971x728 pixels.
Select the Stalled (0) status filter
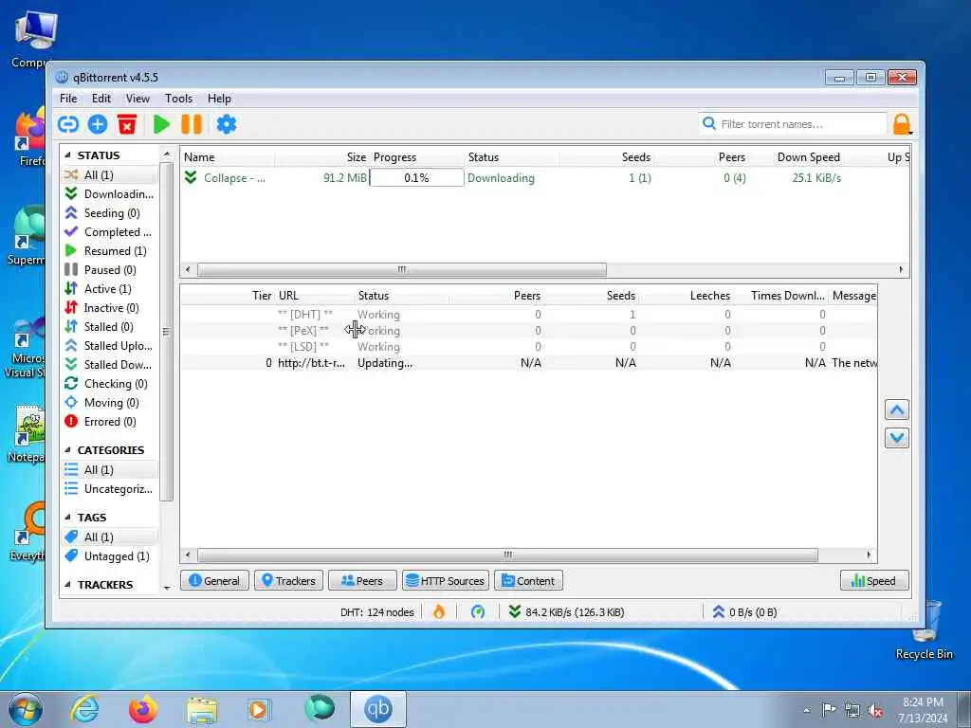coord(109,327)
